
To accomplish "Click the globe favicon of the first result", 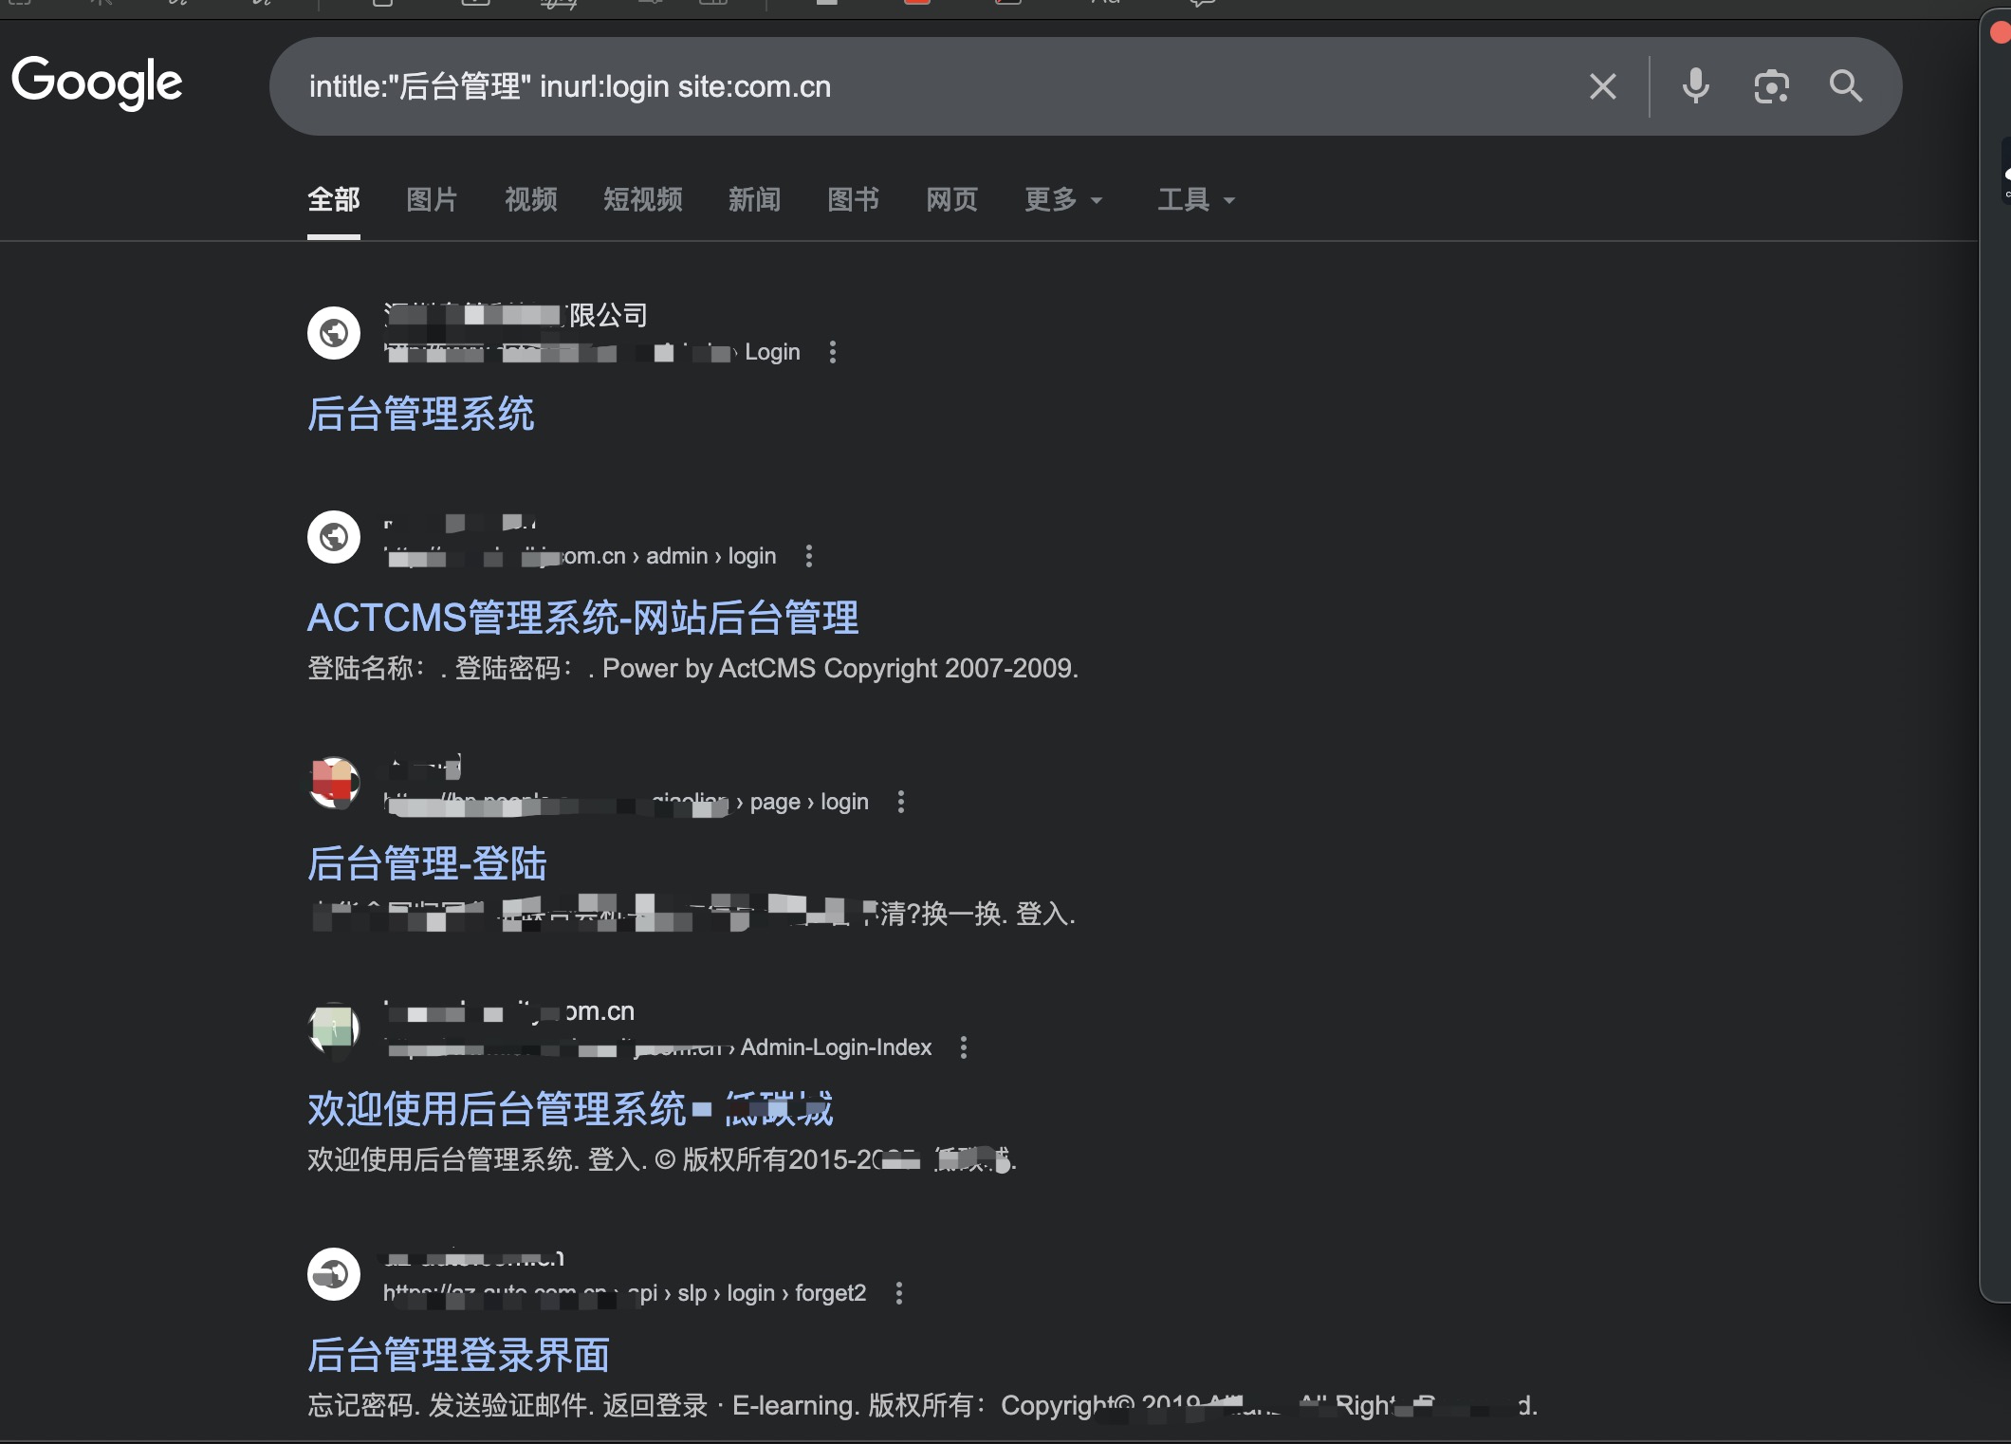I will coord(334,333).
